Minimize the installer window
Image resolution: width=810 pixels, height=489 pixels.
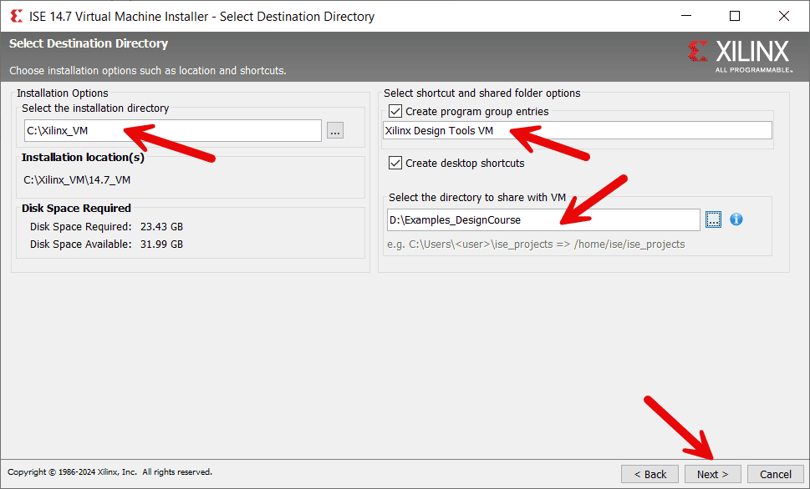(685, 15)
